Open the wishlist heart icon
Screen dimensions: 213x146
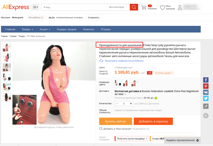tap(162, 8)
